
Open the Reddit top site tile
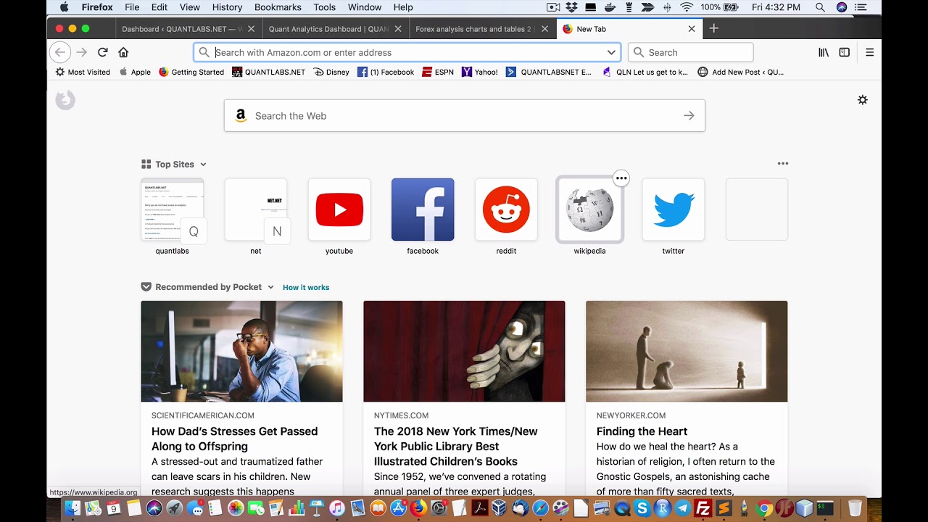pyautogui.click(x=506, y=210)
